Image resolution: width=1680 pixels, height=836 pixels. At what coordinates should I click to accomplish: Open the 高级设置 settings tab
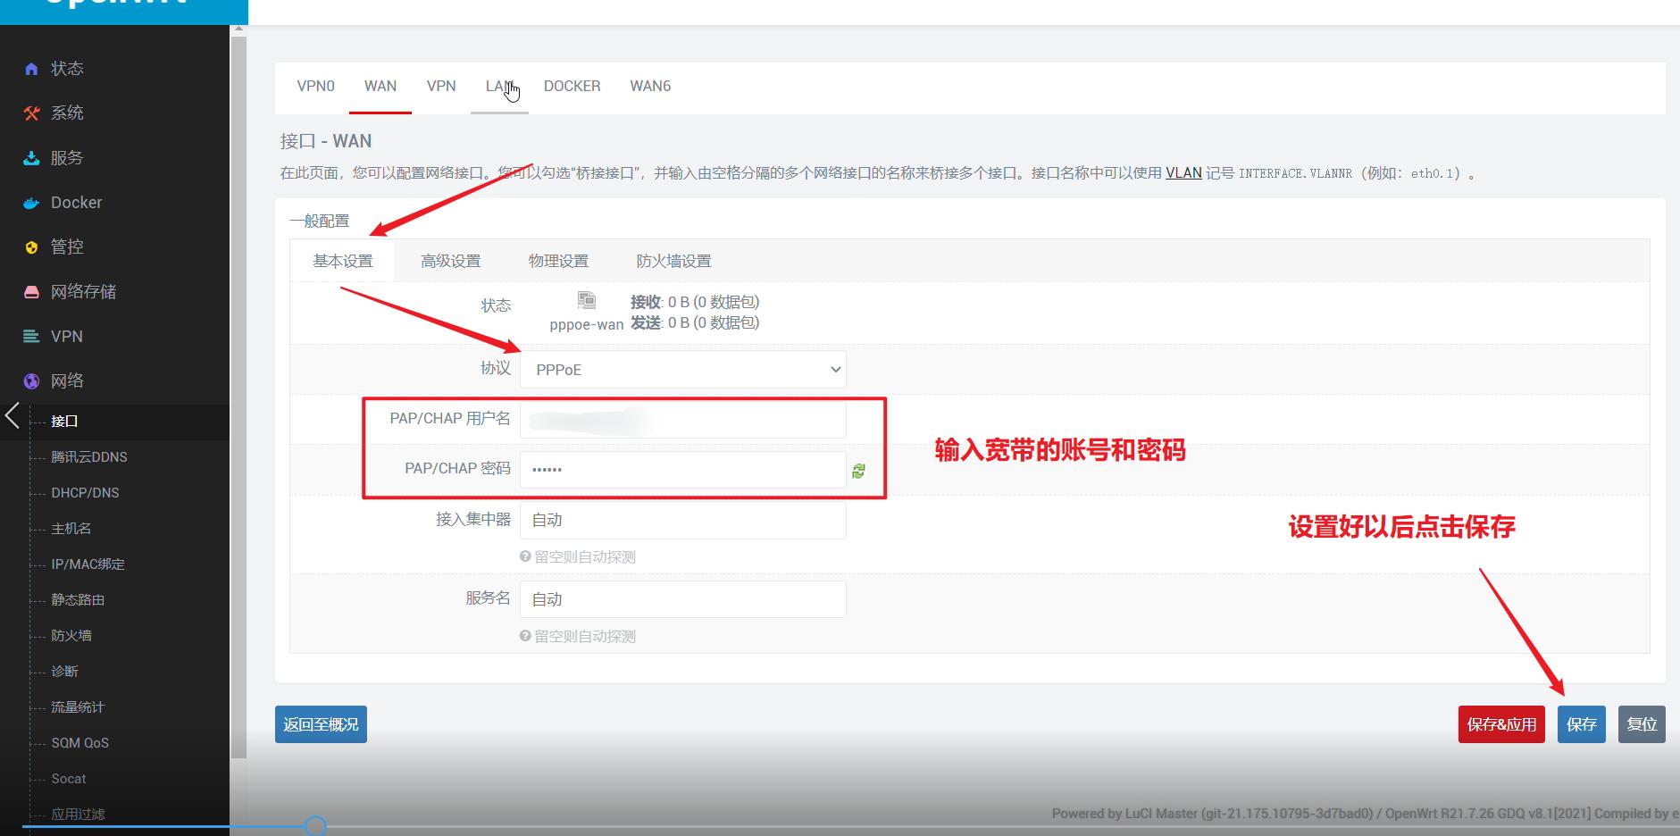(451, 260)
